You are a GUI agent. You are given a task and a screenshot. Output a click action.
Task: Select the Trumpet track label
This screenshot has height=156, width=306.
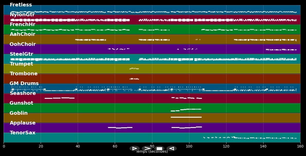click(22, 64)
